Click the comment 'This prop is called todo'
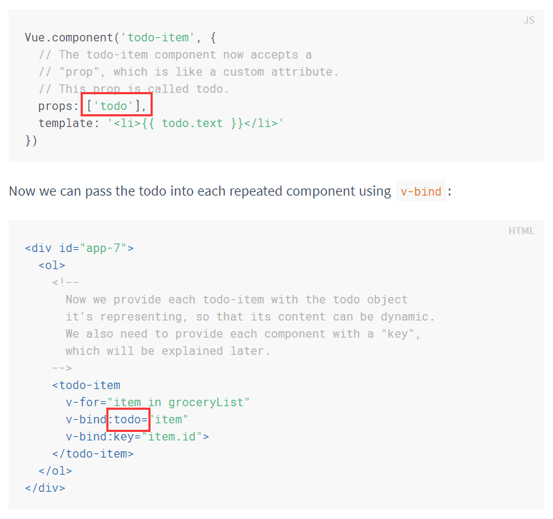553x519 pixels. pos(134,89)
